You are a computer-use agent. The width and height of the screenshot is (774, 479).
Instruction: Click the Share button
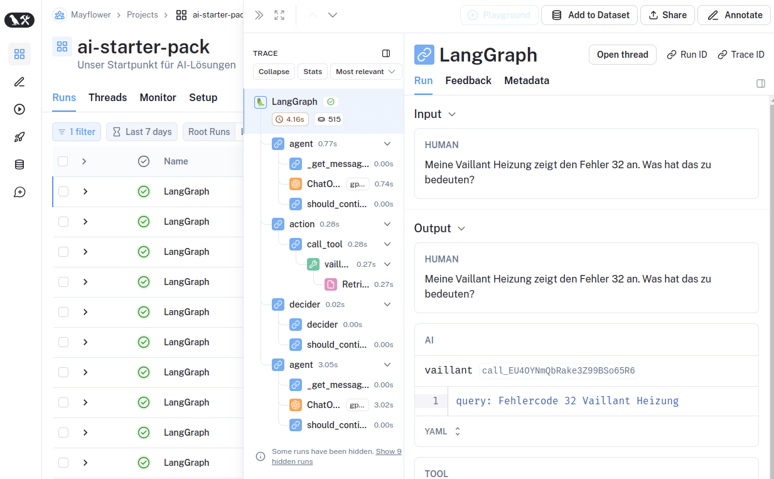click(x=668, y=15)
